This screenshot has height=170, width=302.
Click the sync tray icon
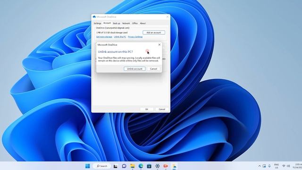point(264,166)
